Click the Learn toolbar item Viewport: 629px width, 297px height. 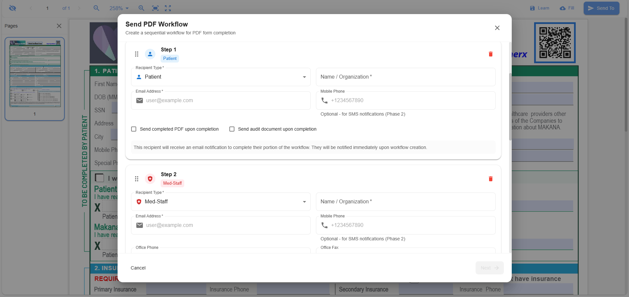[539, 8]
